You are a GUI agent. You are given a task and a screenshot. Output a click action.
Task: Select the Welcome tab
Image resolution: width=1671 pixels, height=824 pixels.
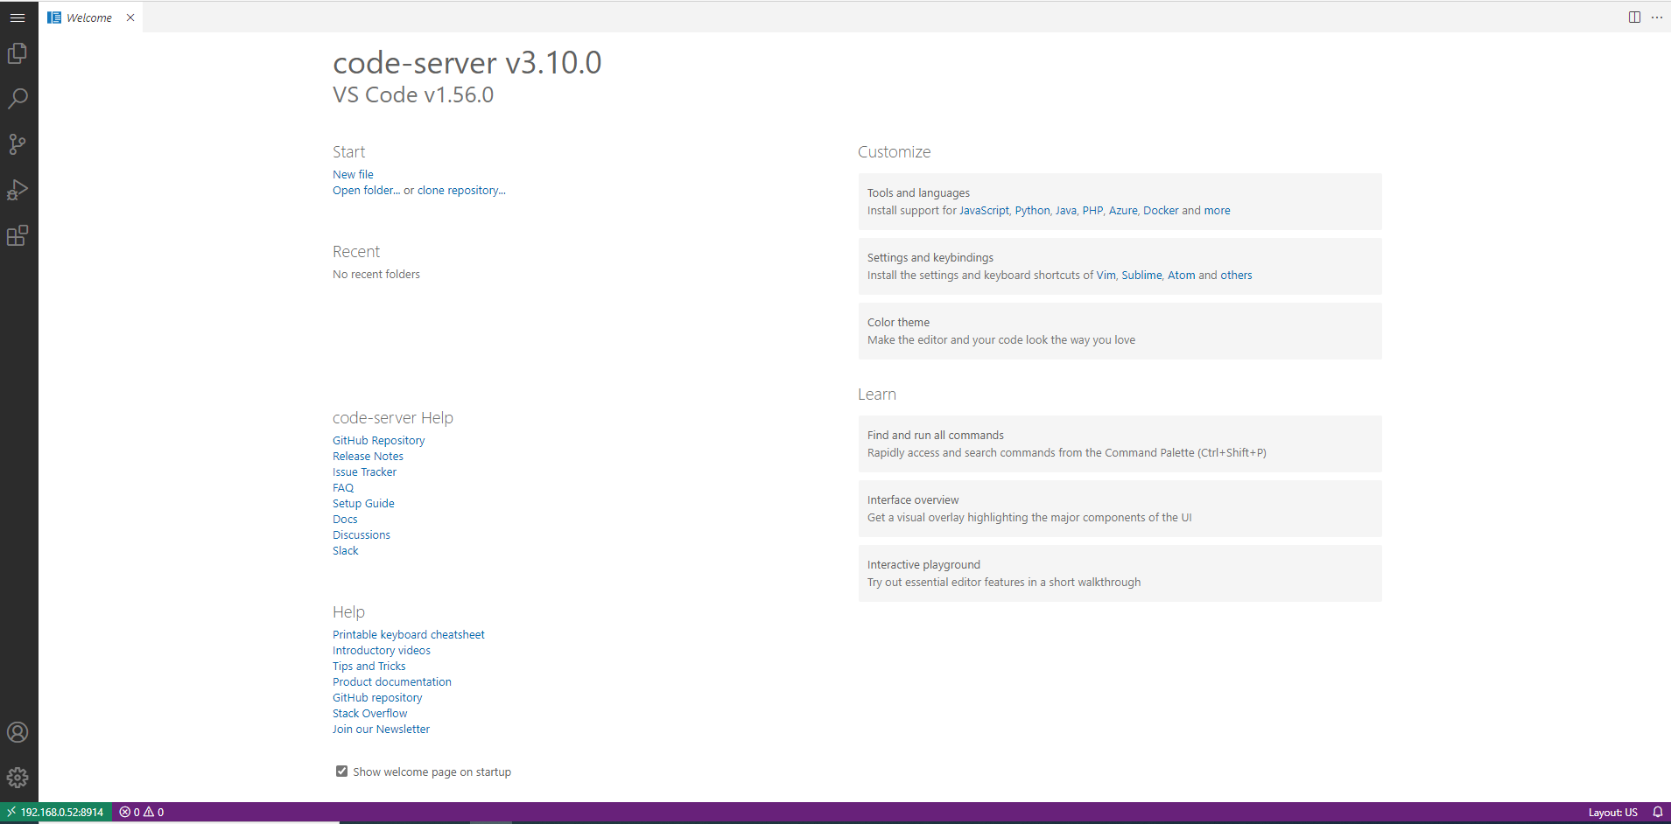pos(88,17)
